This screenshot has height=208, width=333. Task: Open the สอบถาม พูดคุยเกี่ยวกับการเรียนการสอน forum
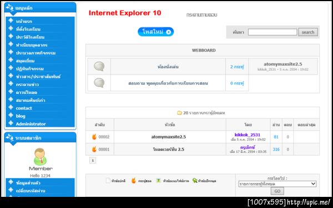click(168, 83)
